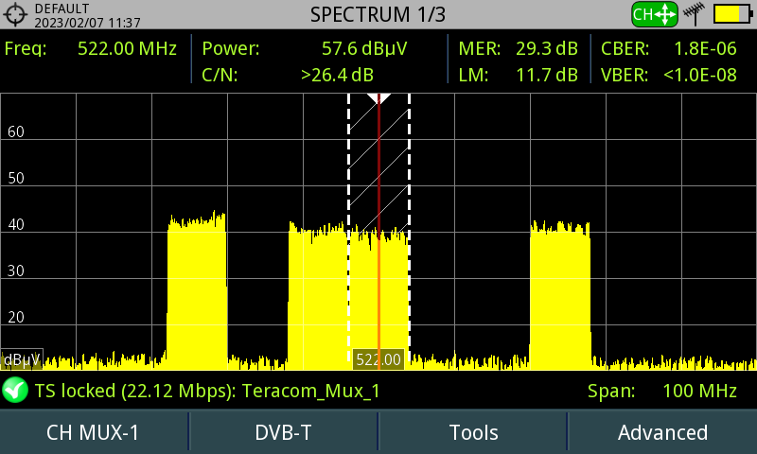Click the SPECTRUM 1/3 title
The height and width of the screenshot is (454, 757).
pyautogui.click(x=378, y=14)
